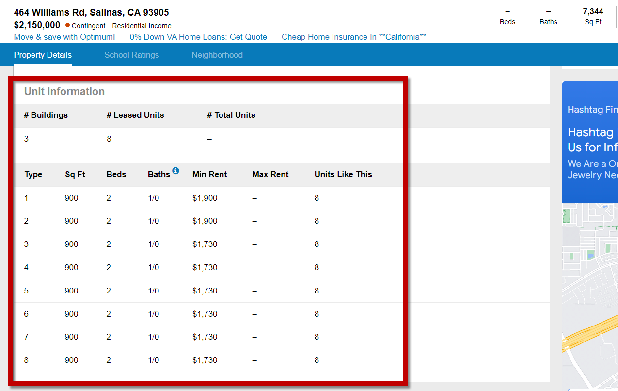This screenshot has width=618, height=391.
Task: Click the '# Buildings' column header
Action: [46, 115]
